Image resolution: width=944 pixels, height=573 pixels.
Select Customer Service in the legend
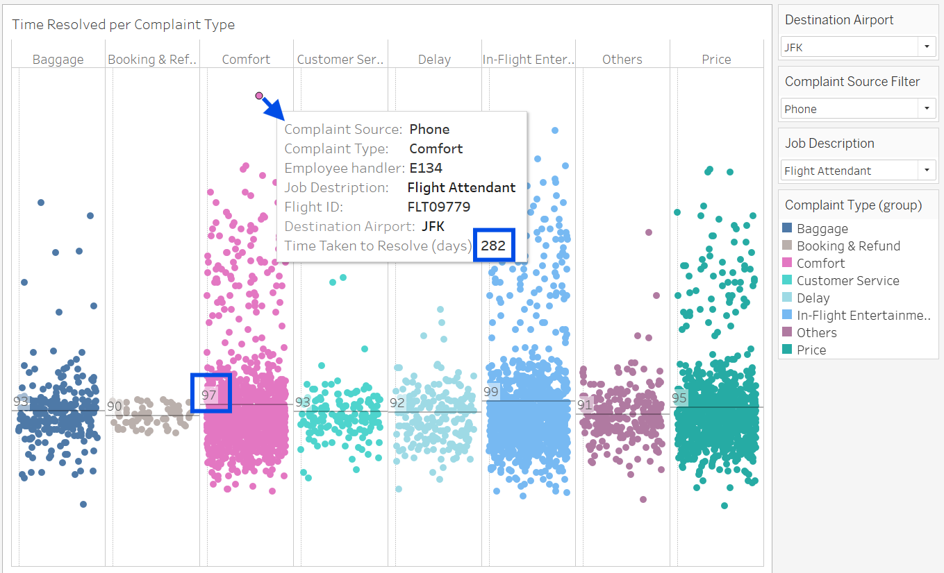[x=847, y=281]
